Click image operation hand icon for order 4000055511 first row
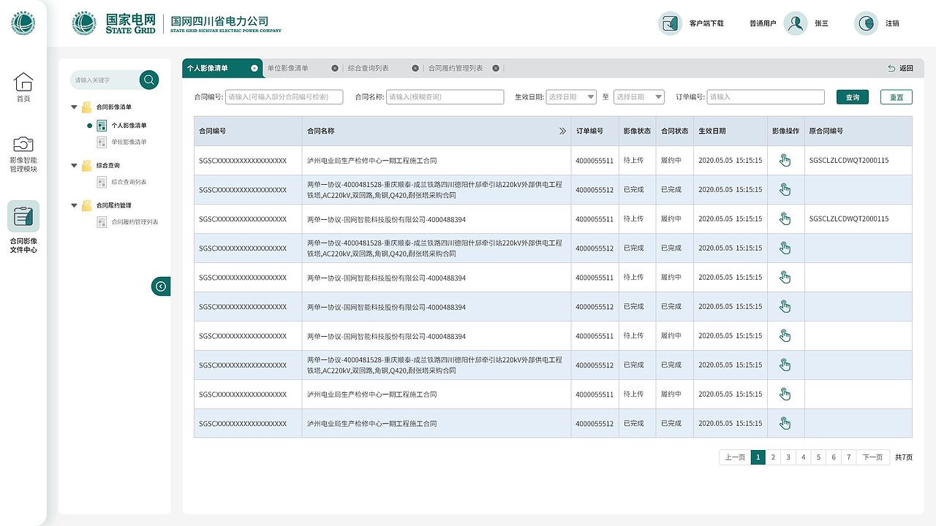Image resolution: width=936 pixels, height=526 pixels. click(785, 160)
